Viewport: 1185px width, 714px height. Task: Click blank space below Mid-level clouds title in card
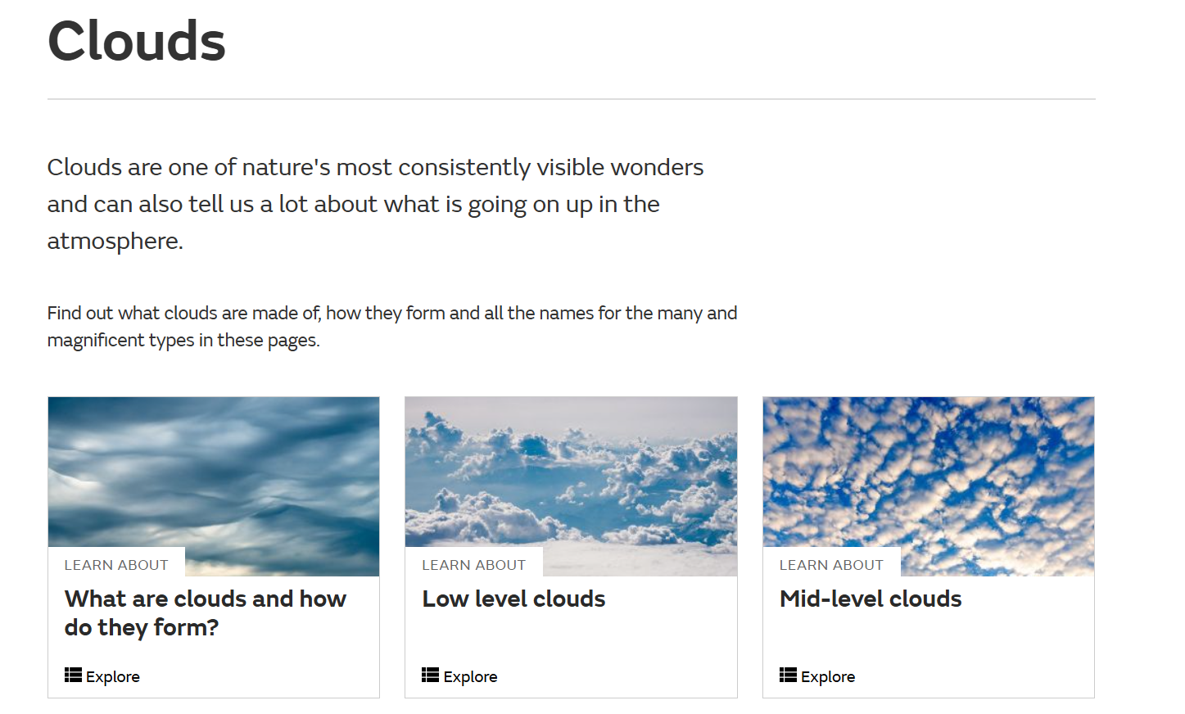tap(929, 641)
